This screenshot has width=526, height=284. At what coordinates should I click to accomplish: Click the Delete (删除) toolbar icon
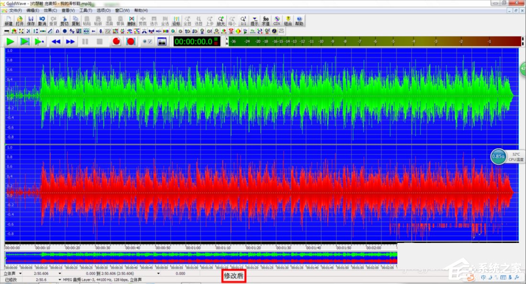(131, 21)
